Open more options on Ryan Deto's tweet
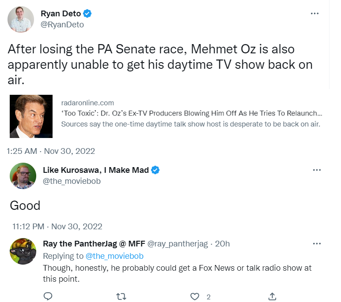Image resolution: width=341 pixels, height=302 pixels. point(314,14)
